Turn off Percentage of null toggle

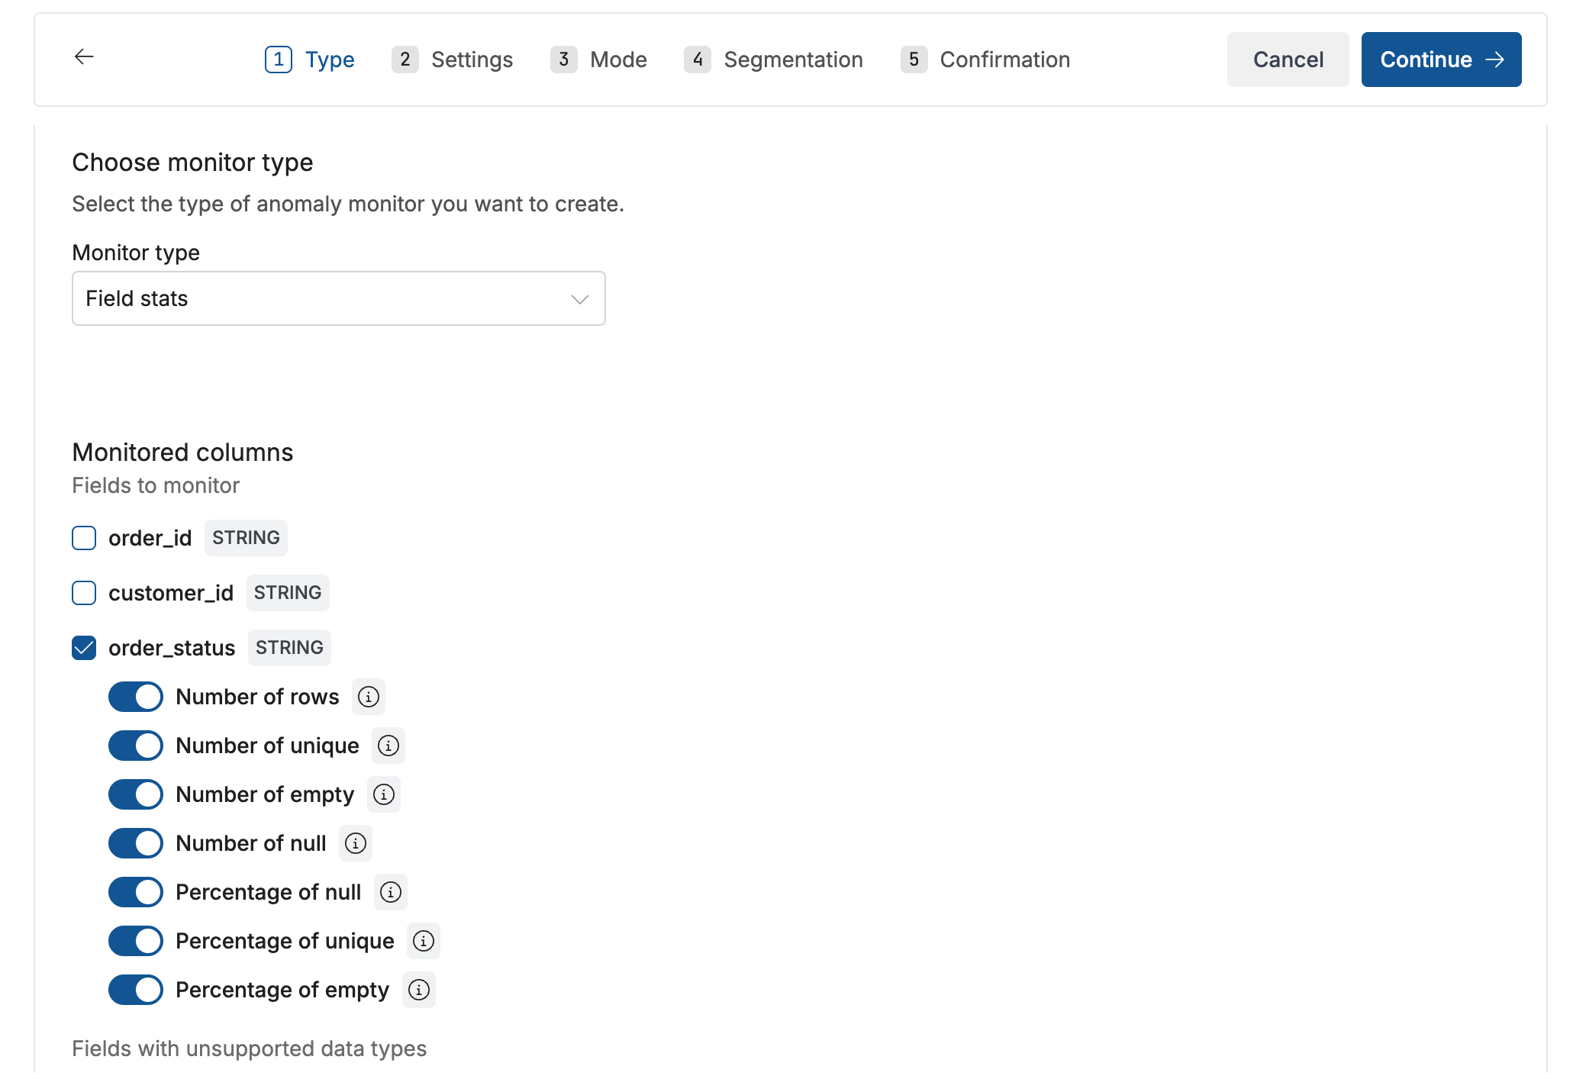136,892
